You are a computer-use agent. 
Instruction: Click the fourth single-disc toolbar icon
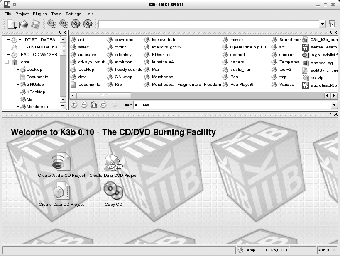coord(88,24)
